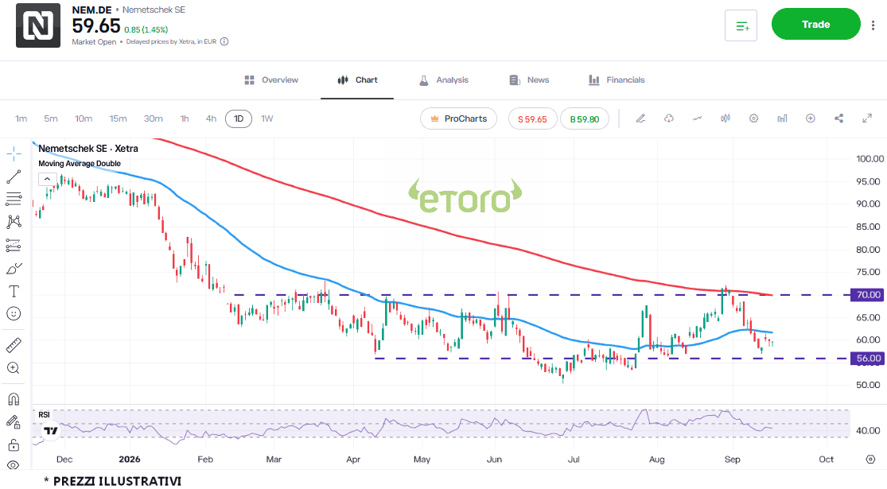The image size is (887, 489).
Task: Click the 0.85 (1.45%) price change
Action: click(146, 29)
